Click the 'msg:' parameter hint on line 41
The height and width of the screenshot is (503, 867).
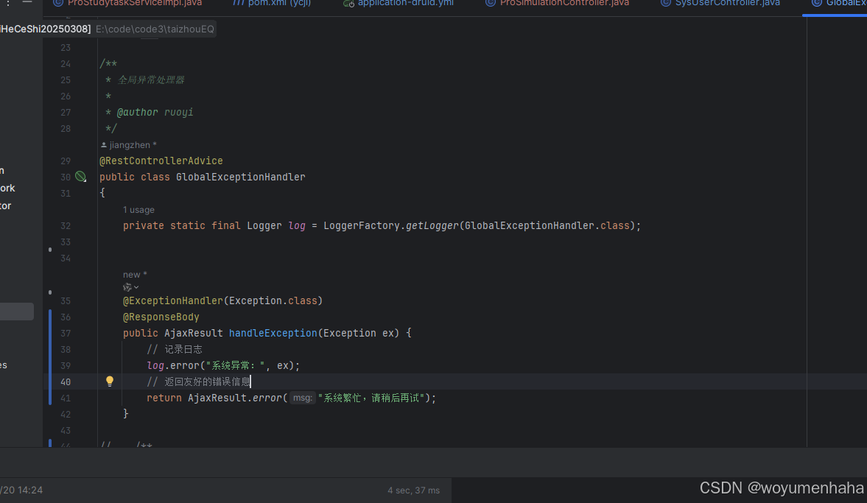(303, 398)
